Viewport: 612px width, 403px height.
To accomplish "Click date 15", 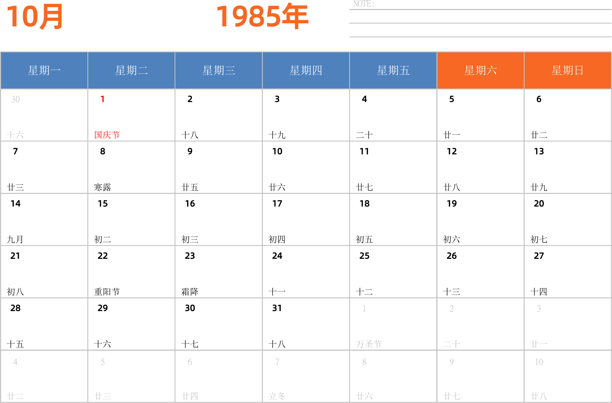I will tap(103, 204).
